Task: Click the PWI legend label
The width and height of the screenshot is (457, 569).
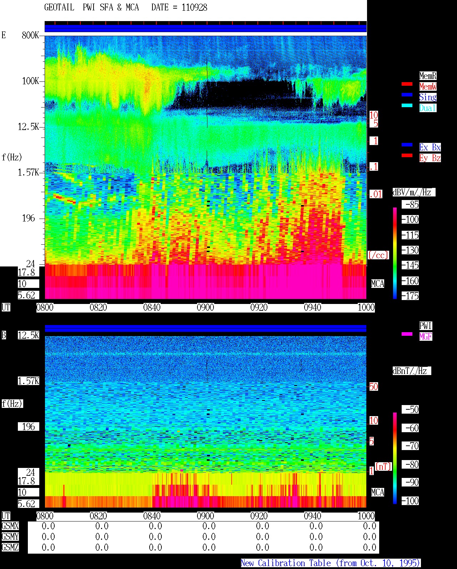Action: coord(426,326)
